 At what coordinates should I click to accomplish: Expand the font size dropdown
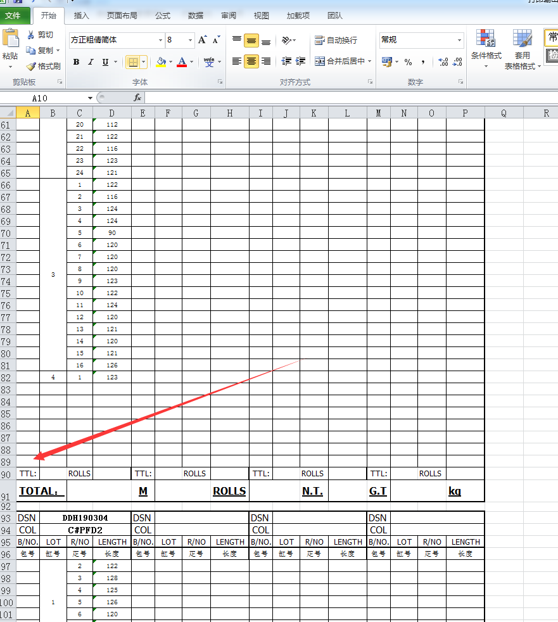(190, 40)
